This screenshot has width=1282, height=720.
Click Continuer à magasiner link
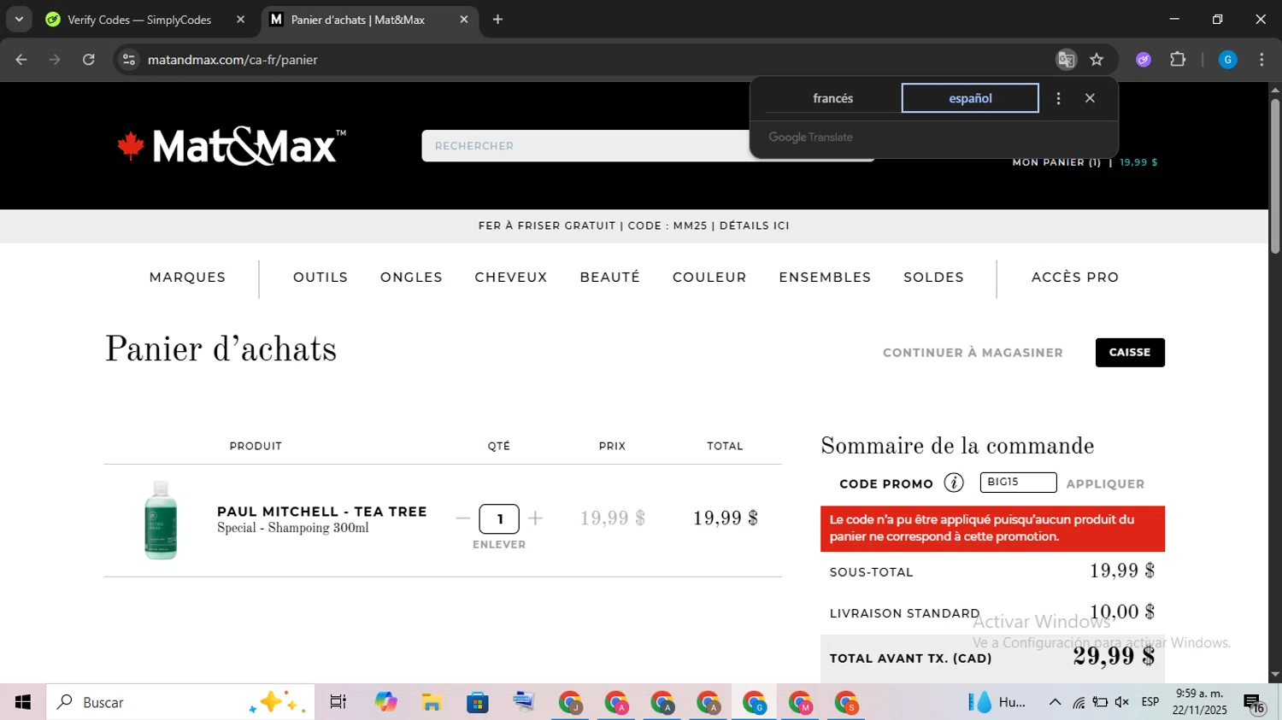973,353
